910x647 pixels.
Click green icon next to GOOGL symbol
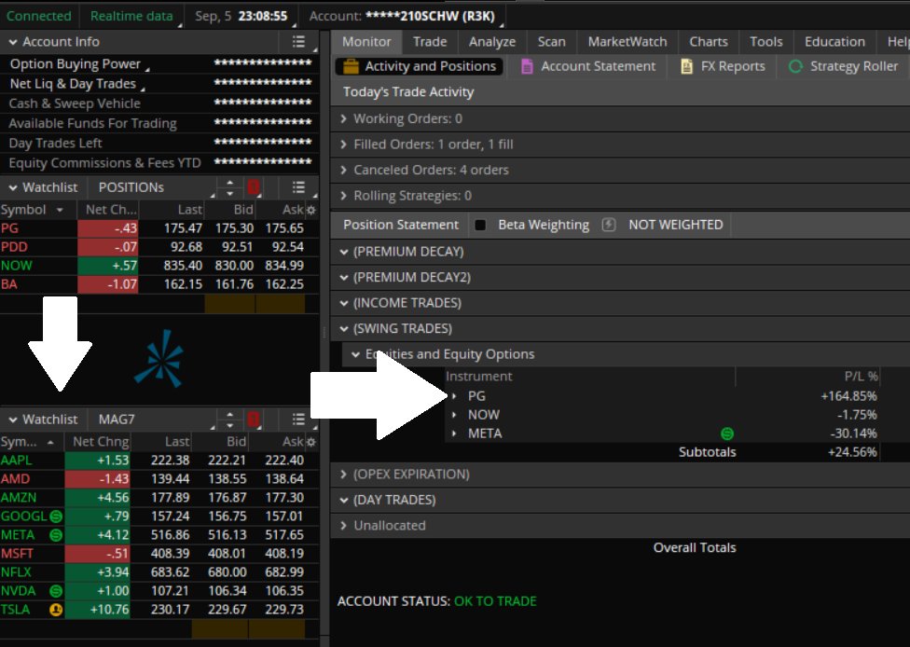pyautogui.click(x=56, y=516)
